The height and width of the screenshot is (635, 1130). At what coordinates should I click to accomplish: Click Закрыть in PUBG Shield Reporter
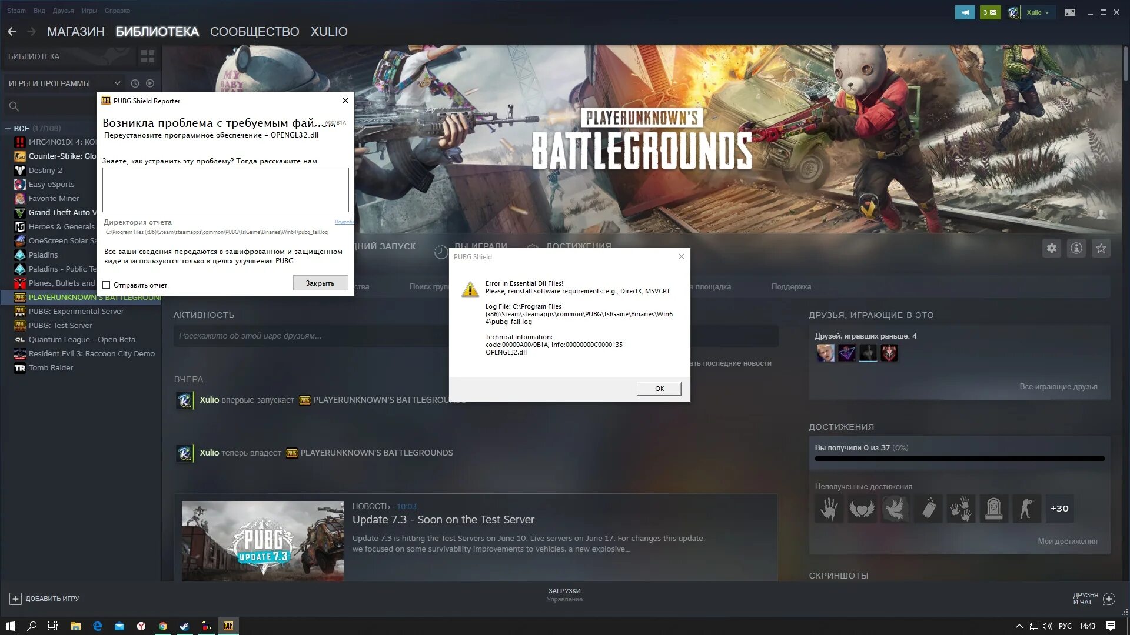(320, 283)
